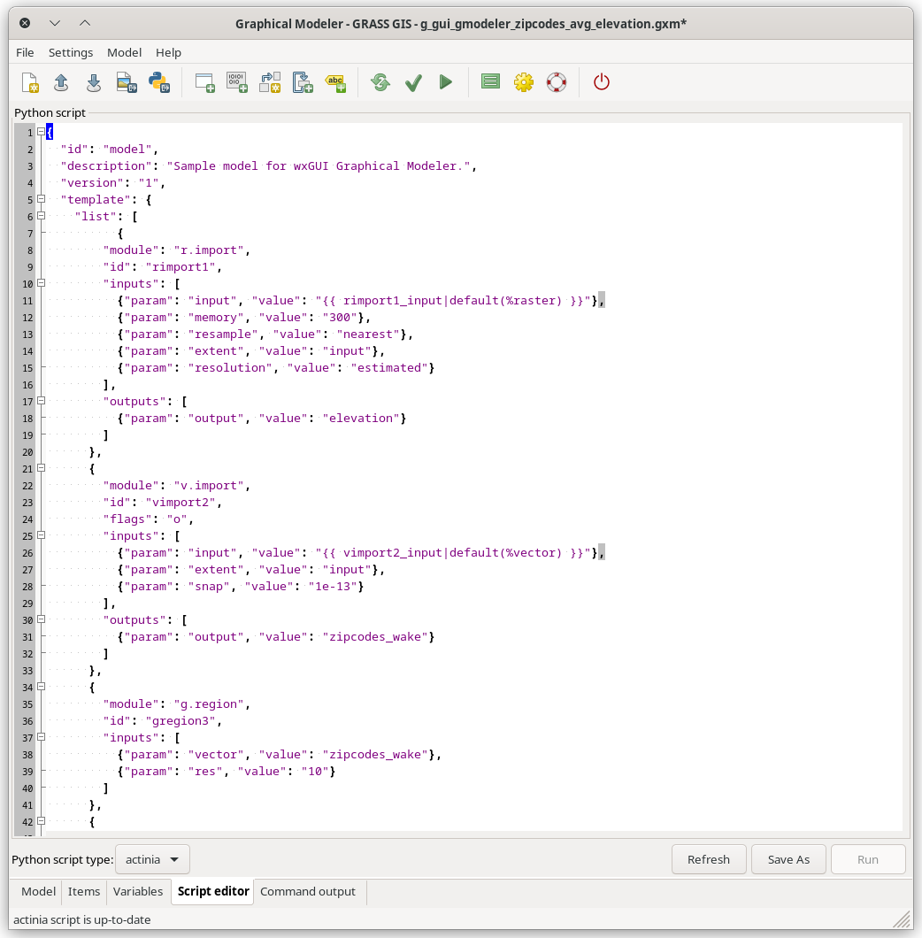
Task: Add a comment label to the model
Action: [336, 81]
